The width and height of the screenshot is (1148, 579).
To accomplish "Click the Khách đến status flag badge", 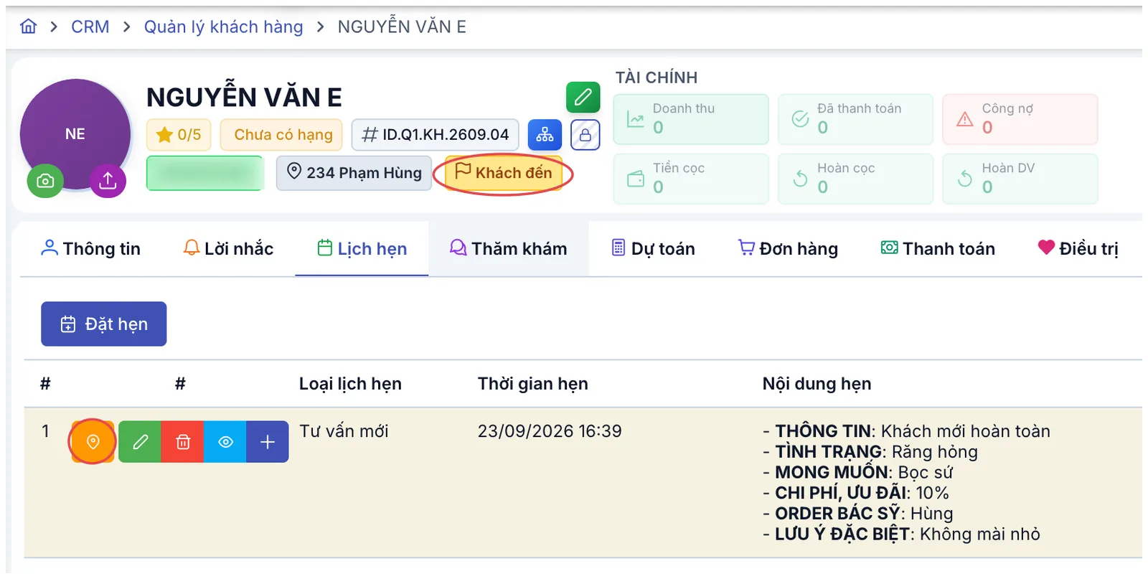I will (x=504, y=173).
